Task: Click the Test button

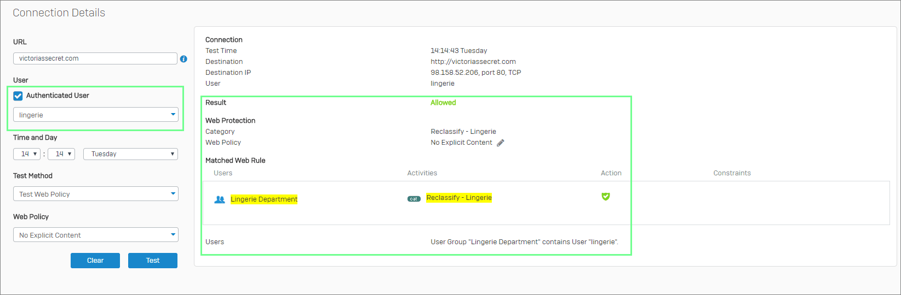Action: click(x=153, y=261)
